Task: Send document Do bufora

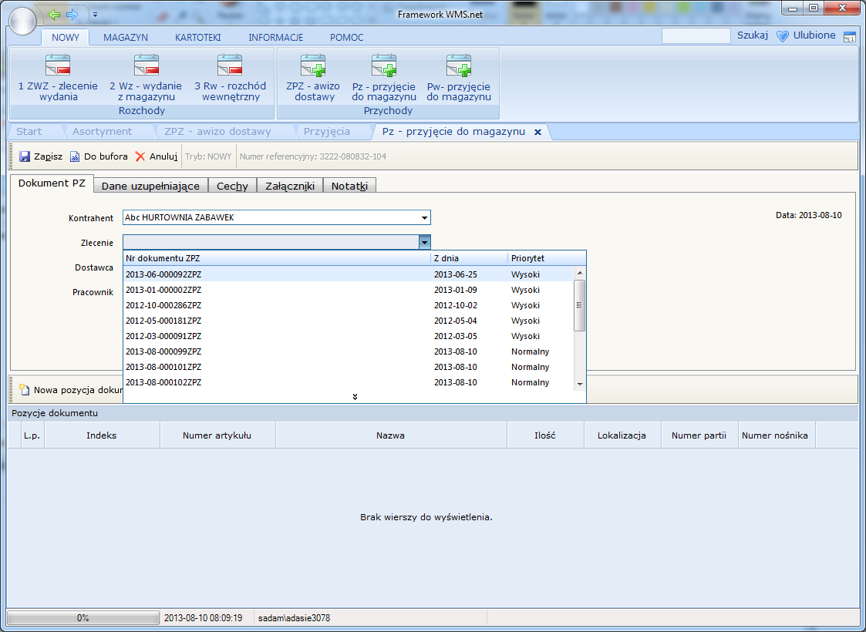Action: coord(99,156)
